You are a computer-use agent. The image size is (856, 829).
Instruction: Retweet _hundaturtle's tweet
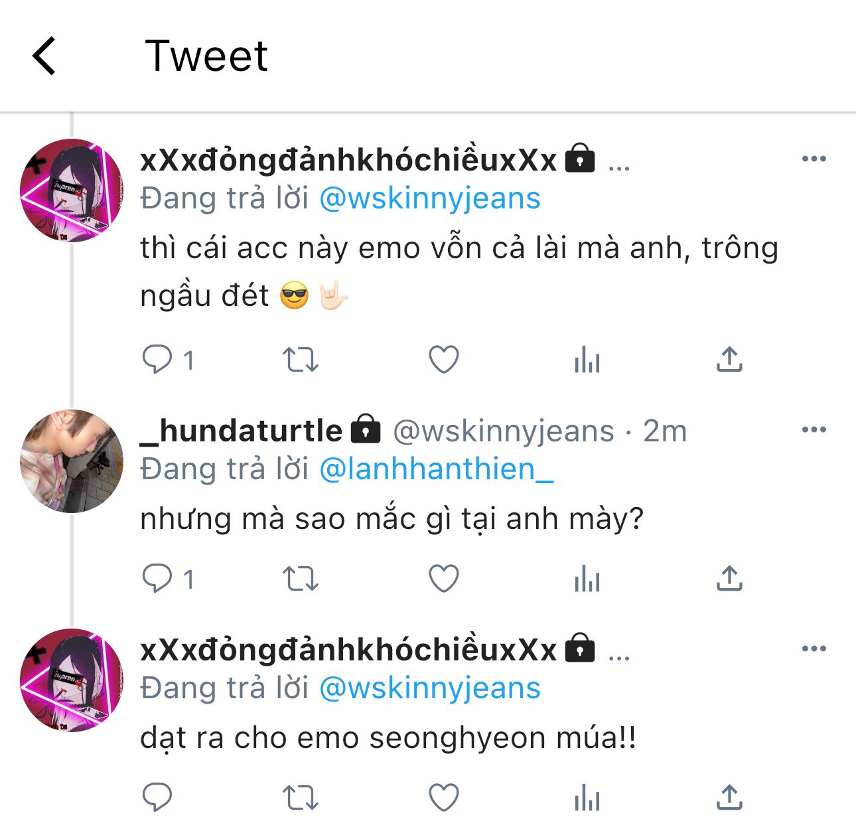[x=301, y=579]
